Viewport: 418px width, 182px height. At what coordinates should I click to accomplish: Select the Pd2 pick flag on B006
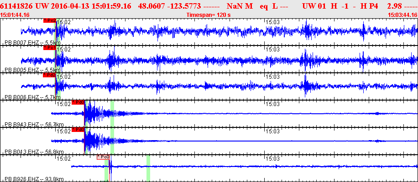point(50,75)
